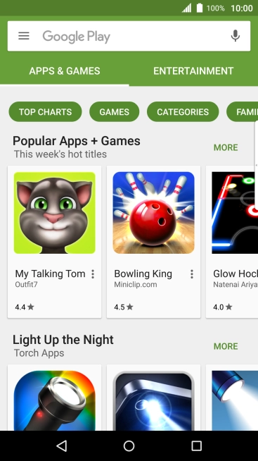Open the Categories chip
Image resolution: width=258 pixels, height=461 pixels.
[x=183, y=111]
